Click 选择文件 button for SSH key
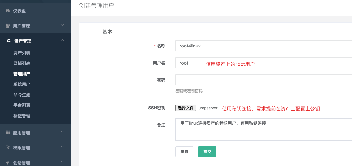 186,108
